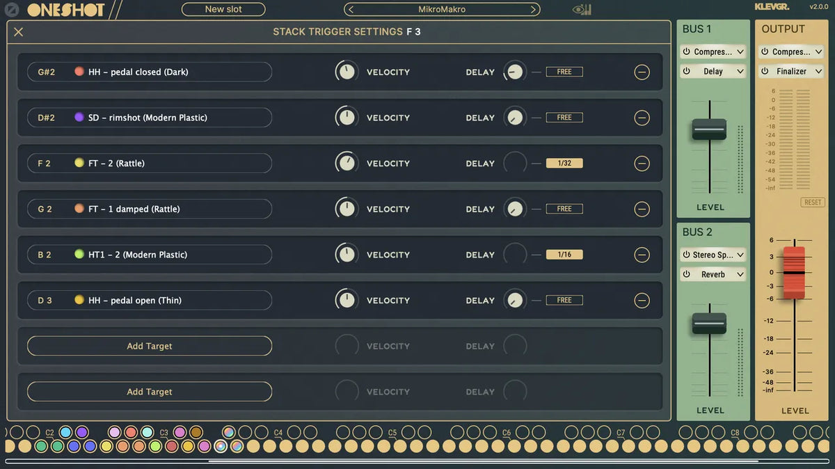Remove the F 2 FT - 2 Rattle target
This screenshot has width=835, height=469.
(642, 164)
